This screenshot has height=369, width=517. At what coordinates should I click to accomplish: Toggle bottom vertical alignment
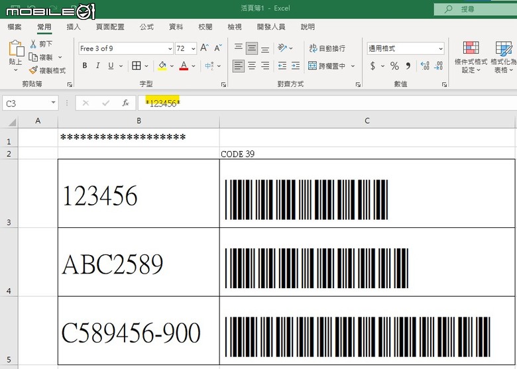coord(265,50)
